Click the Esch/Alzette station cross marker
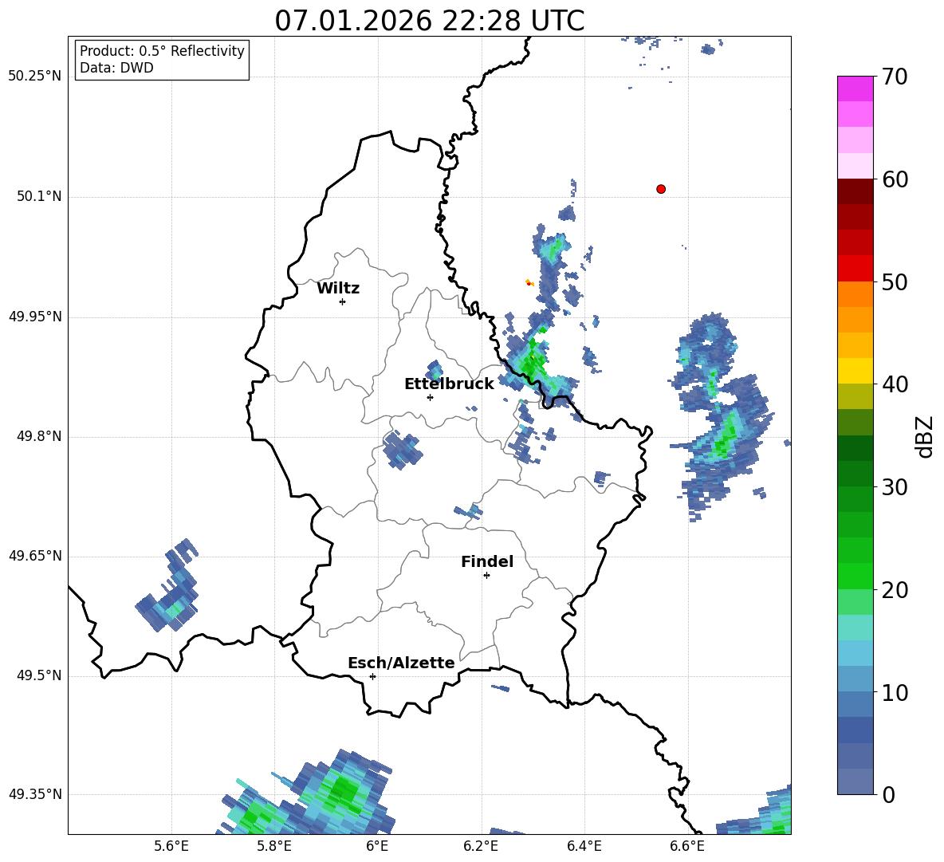 point(372,676)
